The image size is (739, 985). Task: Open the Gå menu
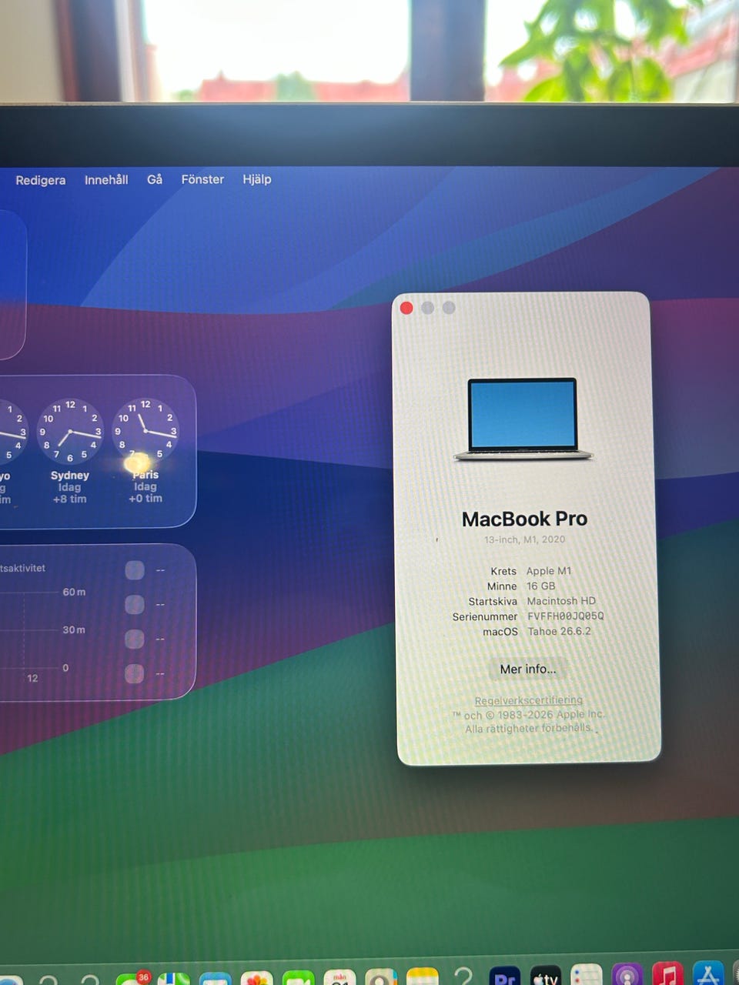[155, 179]
